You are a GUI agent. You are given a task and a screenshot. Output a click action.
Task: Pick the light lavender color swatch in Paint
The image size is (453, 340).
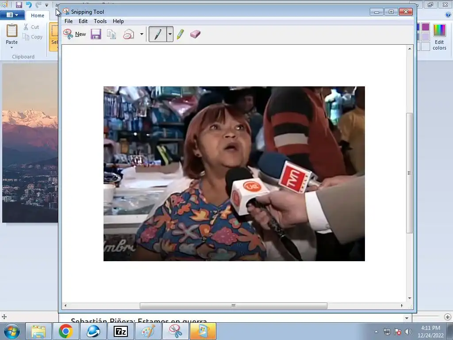pyautogui.click(x=426, y=37)
